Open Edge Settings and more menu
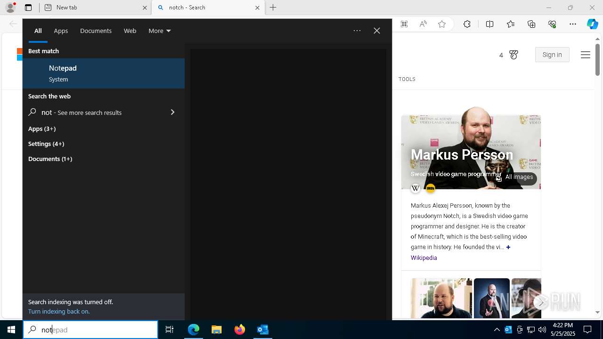 tap(573, 24)
